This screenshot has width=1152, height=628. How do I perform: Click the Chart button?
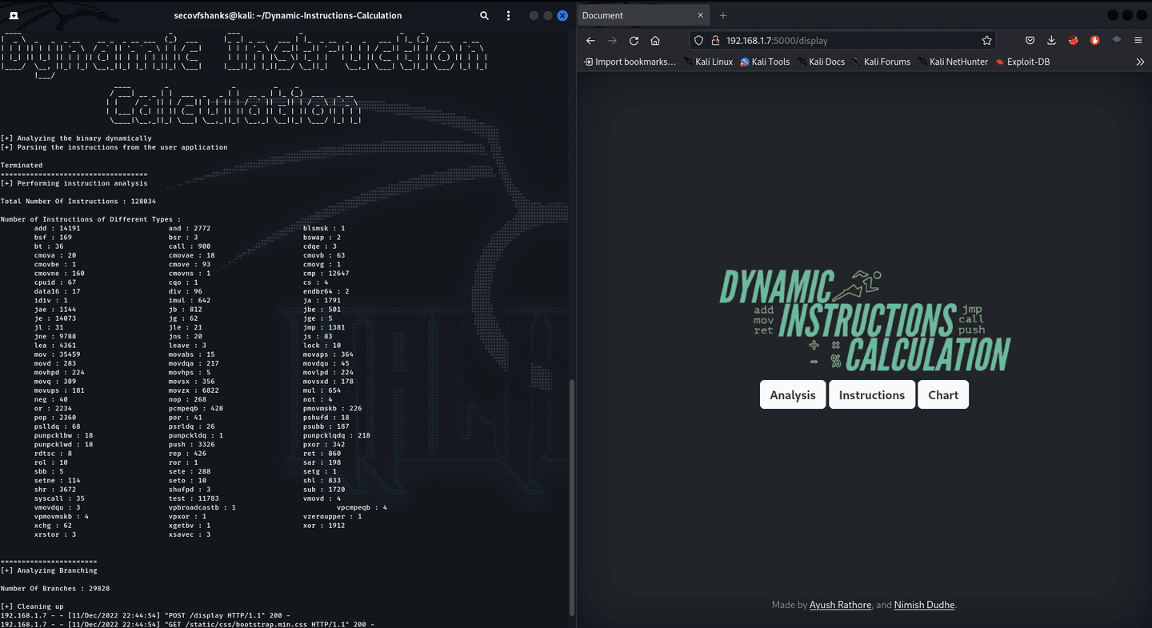point(943,394)
